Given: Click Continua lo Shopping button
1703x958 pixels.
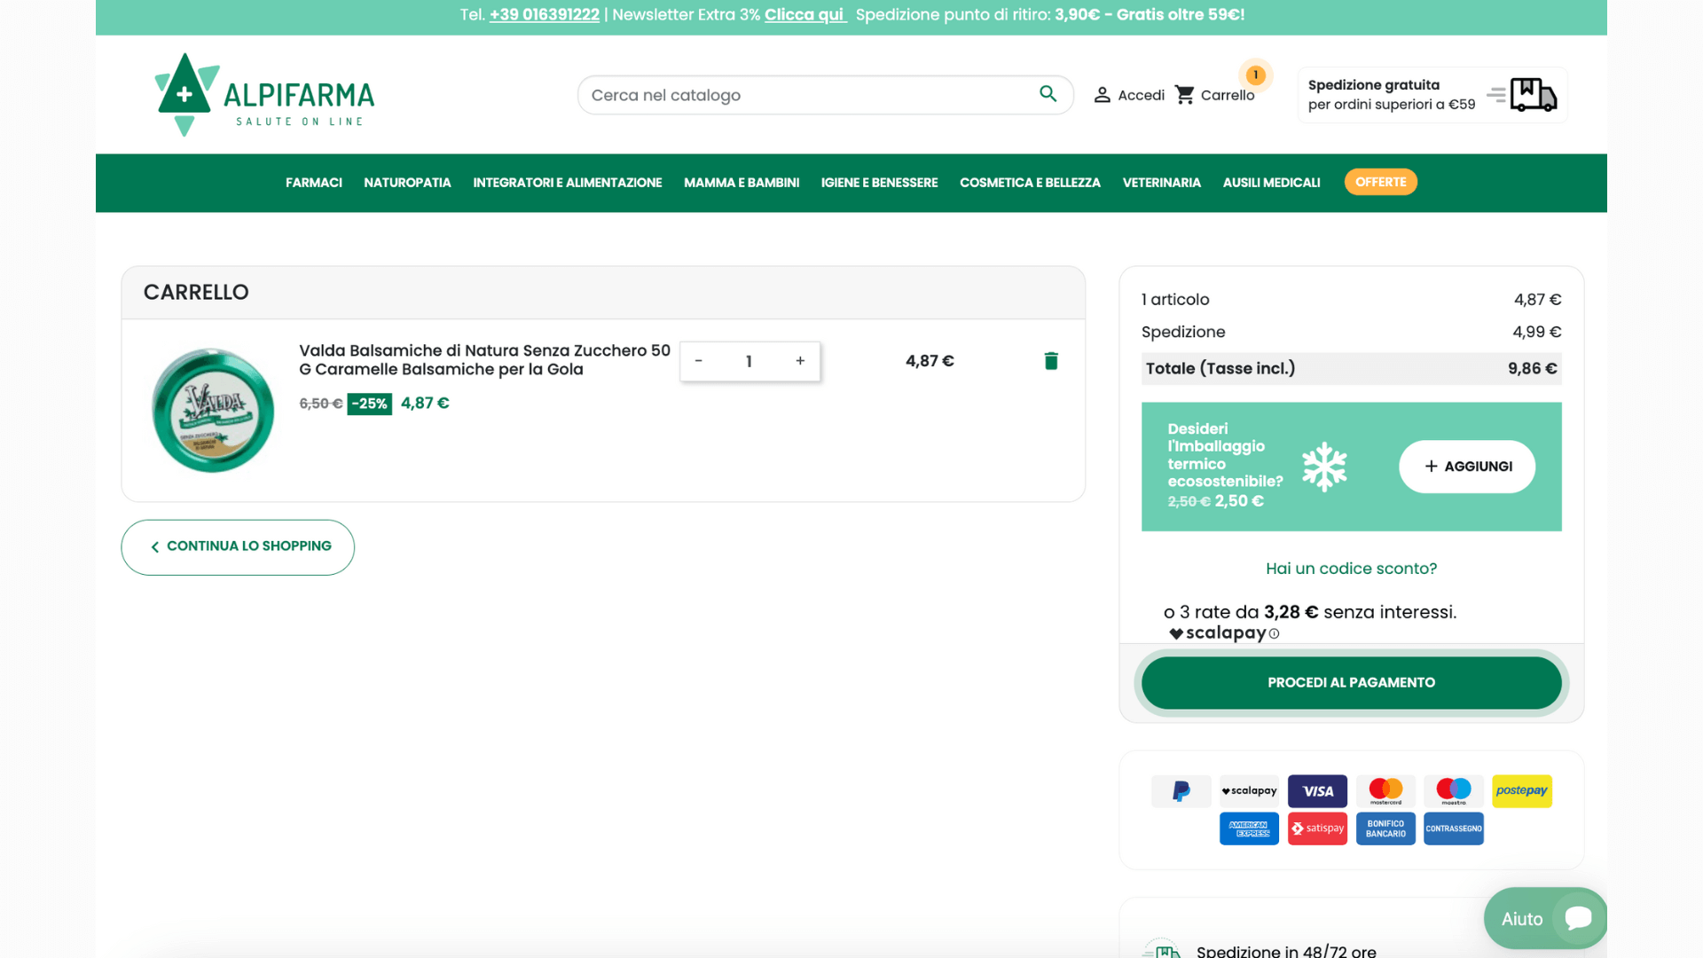Looking at the screenshot, I should point(238,547).
